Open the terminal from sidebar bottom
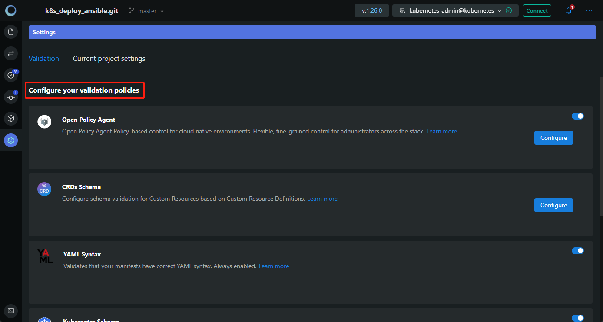 tap(11, 311)
